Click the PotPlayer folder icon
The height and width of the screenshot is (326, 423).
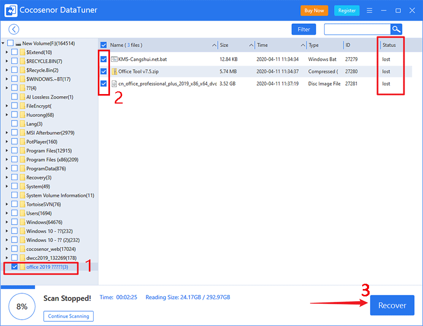(22, 142)
